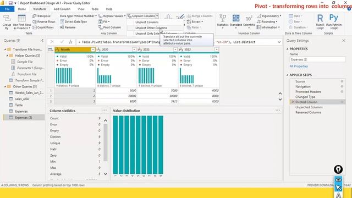
Task: Open Data Type Whole Number dropdown
Action: 78,16
